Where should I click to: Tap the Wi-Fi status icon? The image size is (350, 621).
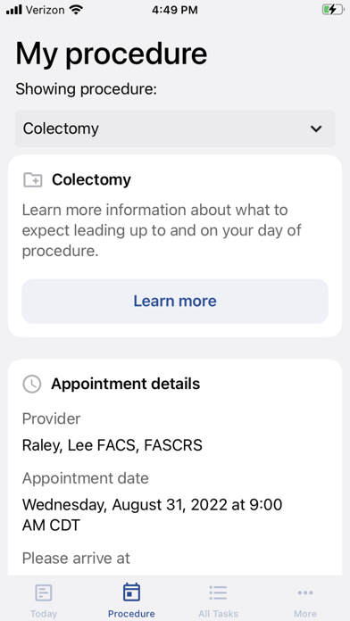pos(75,10)
